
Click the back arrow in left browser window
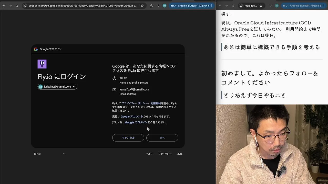coord(4,6)
